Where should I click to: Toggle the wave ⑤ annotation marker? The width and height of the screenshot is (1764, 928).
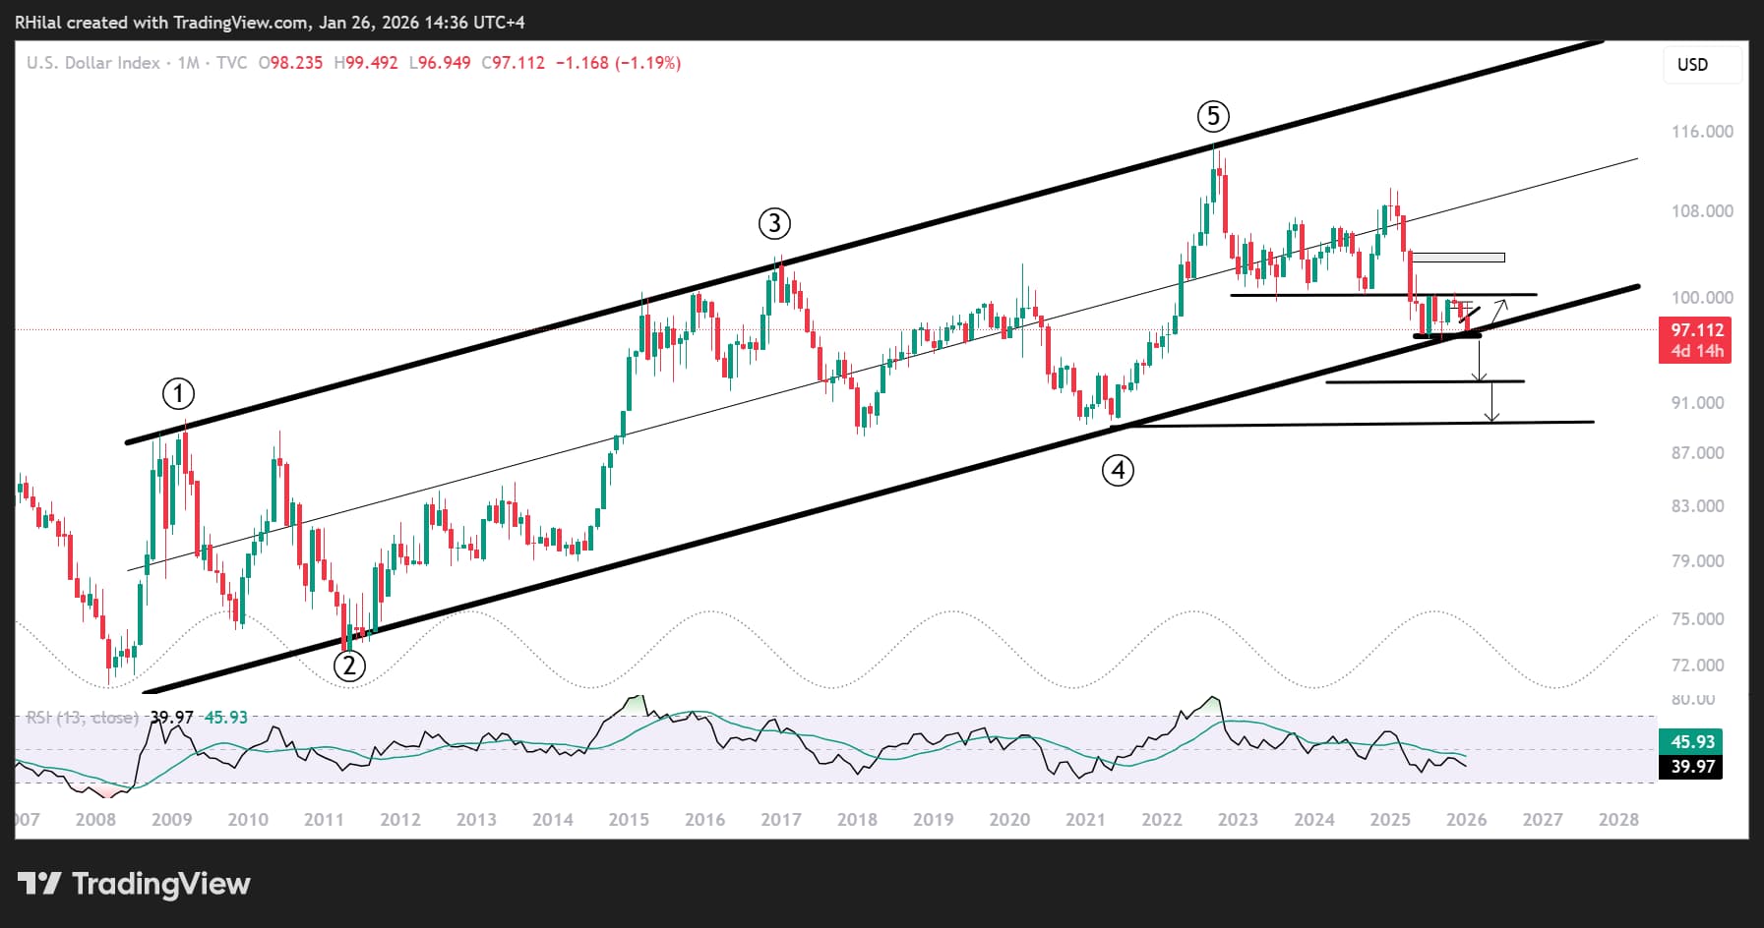1213,116
